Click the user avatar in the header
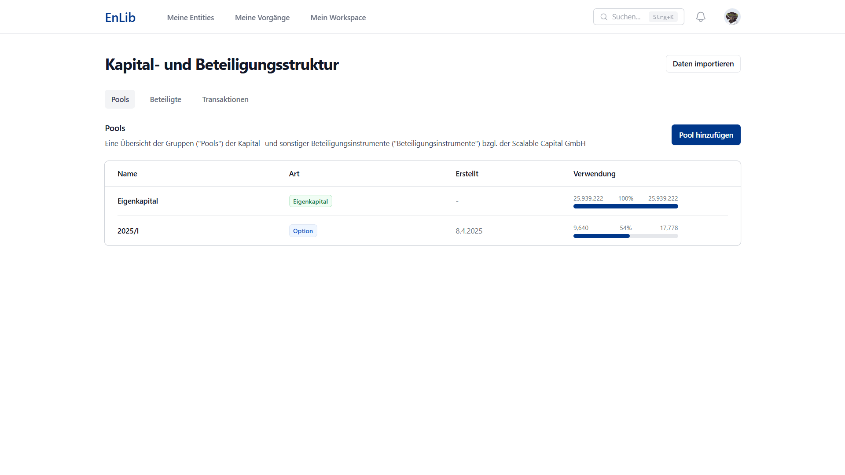The image size is (845, 475). coord(732,17)
